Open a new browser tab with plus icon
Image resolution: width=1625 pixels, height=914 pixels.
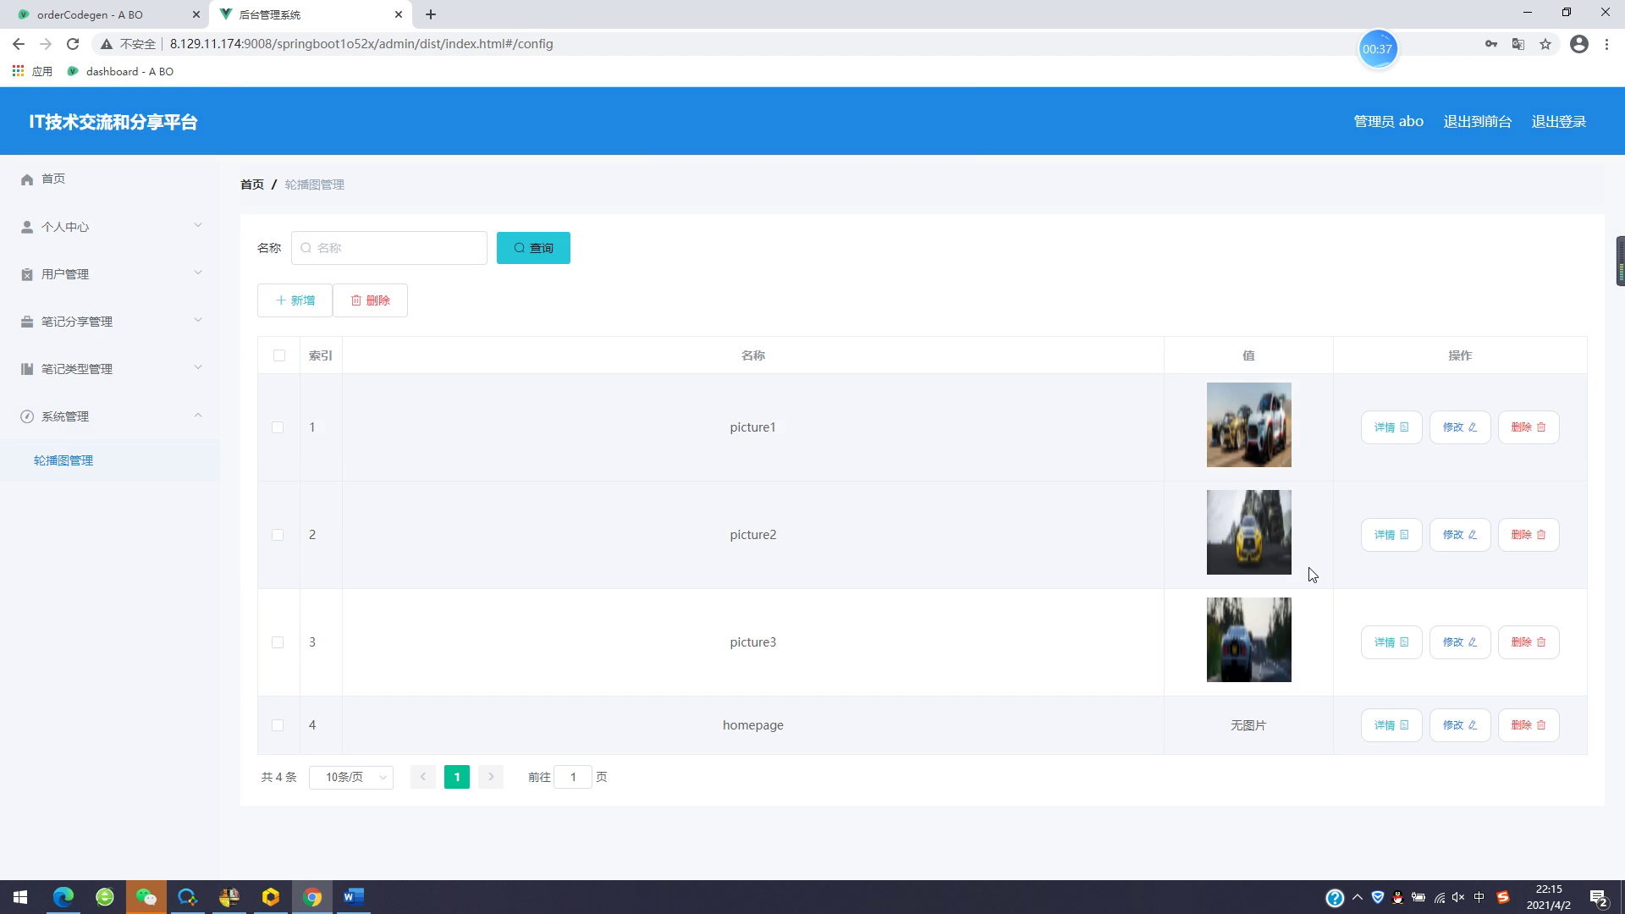431,14
